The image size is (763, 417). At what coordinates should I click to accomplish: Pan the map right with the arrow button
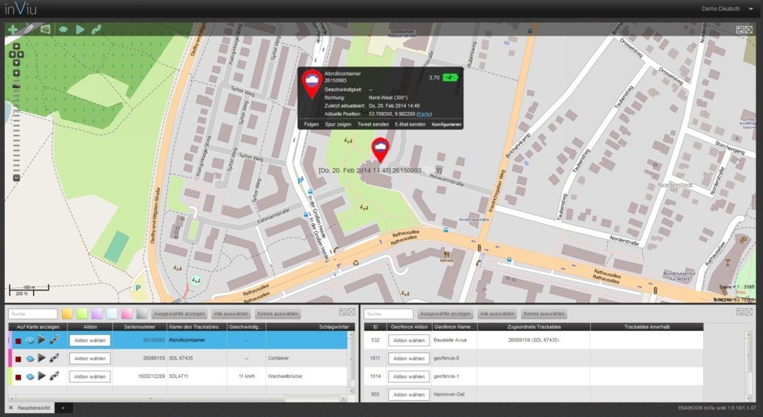point(20,54)
